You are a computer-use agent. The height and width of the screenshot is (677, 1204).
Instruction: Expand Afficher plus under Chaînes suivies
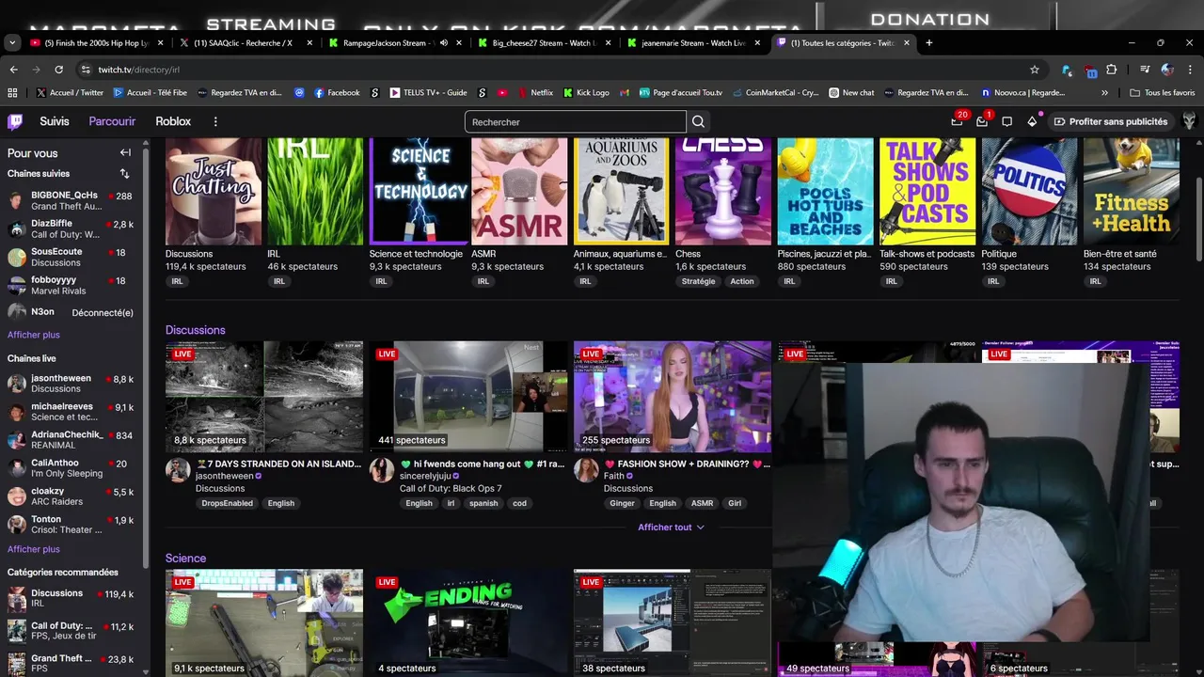[34, 335]
